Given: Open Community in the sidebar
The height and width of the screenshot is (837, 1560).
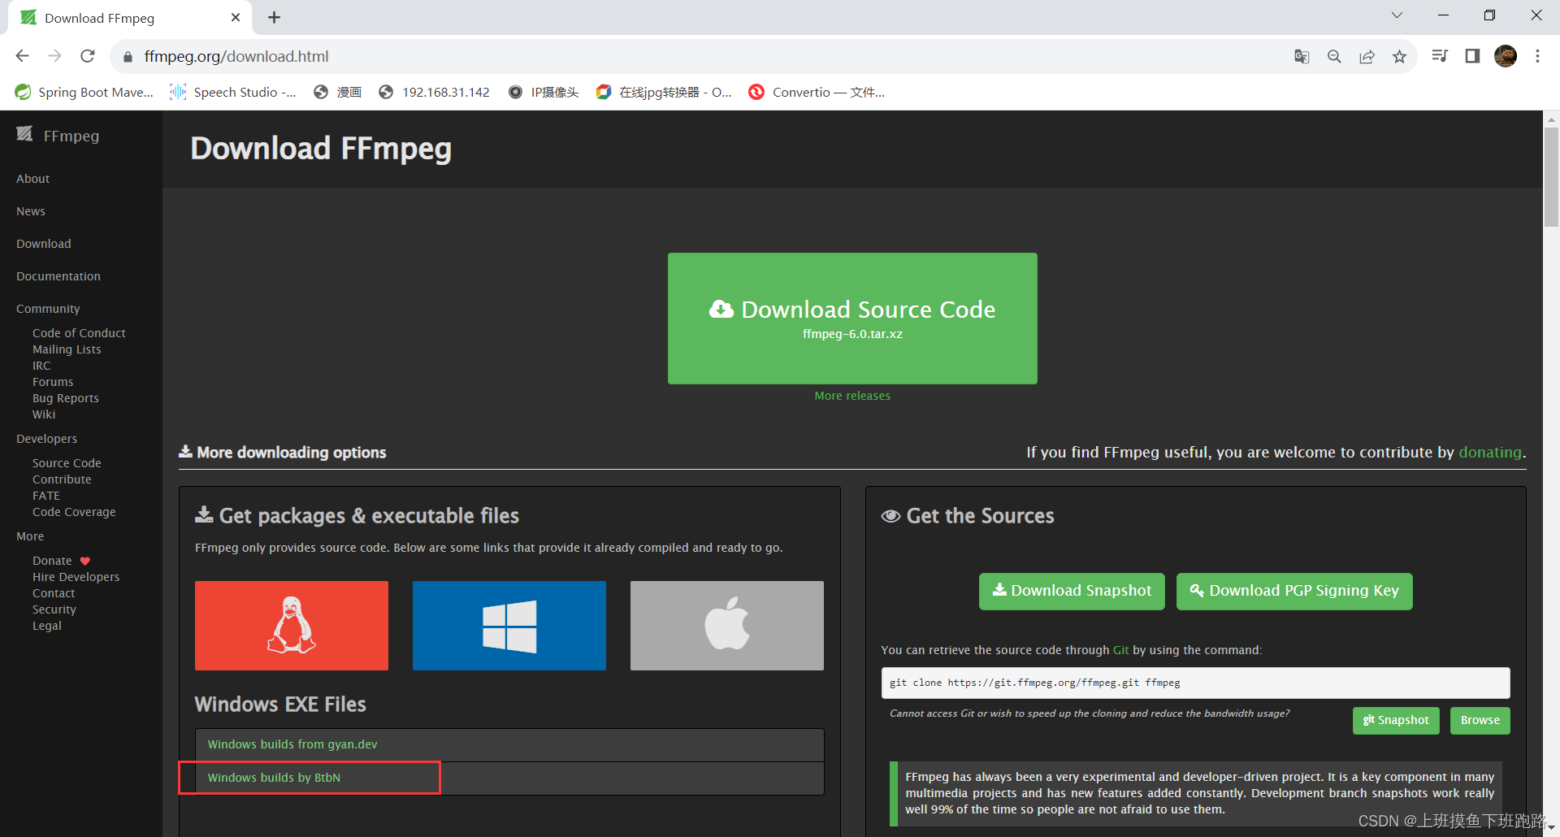Looking at the screenshot, I should click(x=48, y=309).
